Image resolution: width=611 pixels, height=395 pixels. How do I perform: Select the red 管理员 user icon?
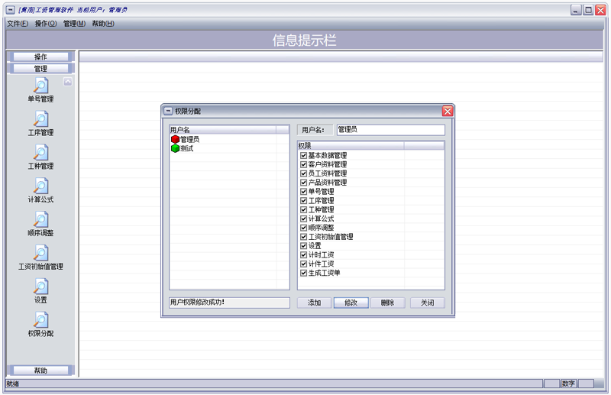tap(175, 139)
